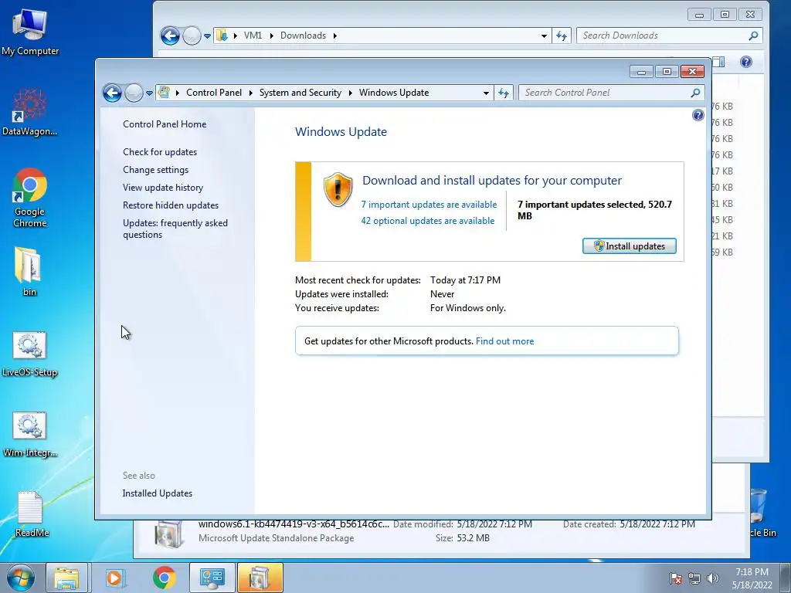The width and height of the screenshot is (791, 593).
Task: Go back in the Windows Update window
Action: coord(112,93)
